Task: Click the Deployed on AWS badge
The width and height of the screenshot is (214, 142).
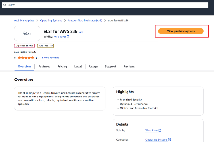Action: 24,46
